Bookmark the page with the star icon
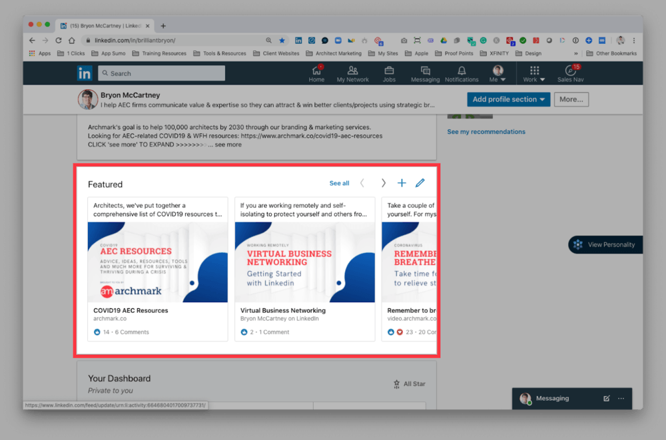 point(282,41)
